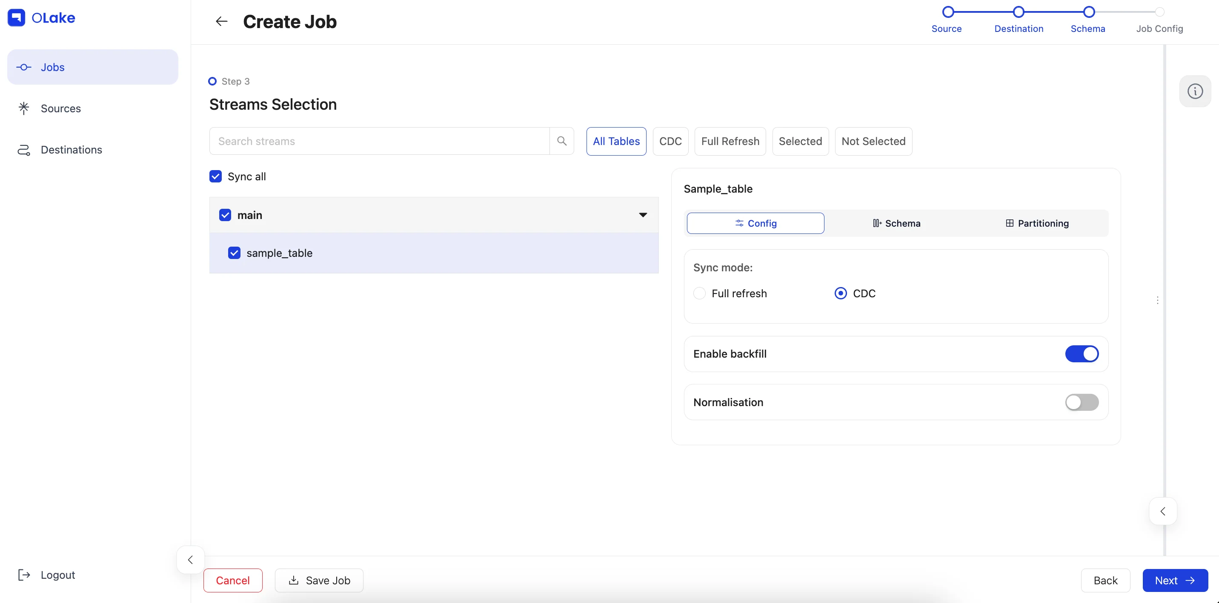
Task: Click the Save Job download button
Action: click(x=319, y=580)
